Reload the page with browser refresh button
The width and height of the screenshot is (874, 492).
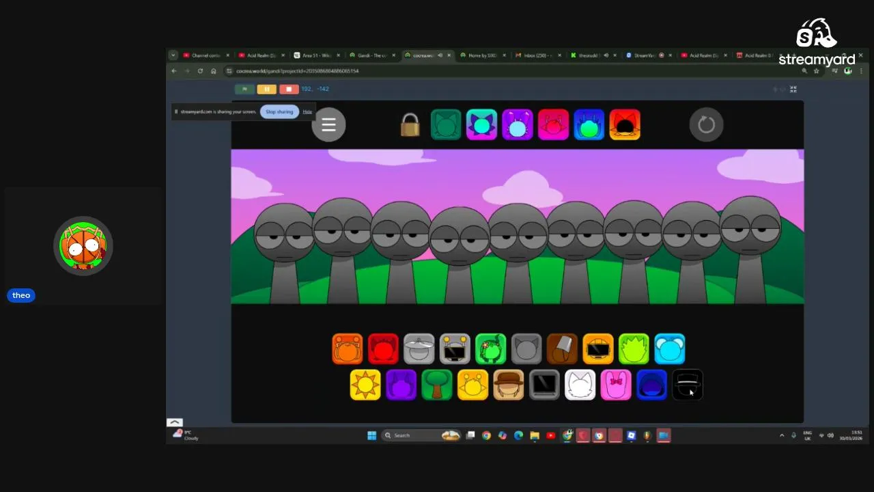click(x=200, y=71)
